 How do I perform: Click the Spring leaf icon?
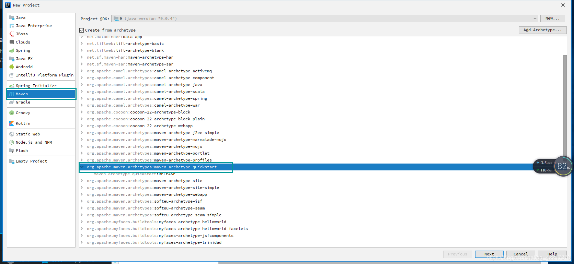pos(12,50)
